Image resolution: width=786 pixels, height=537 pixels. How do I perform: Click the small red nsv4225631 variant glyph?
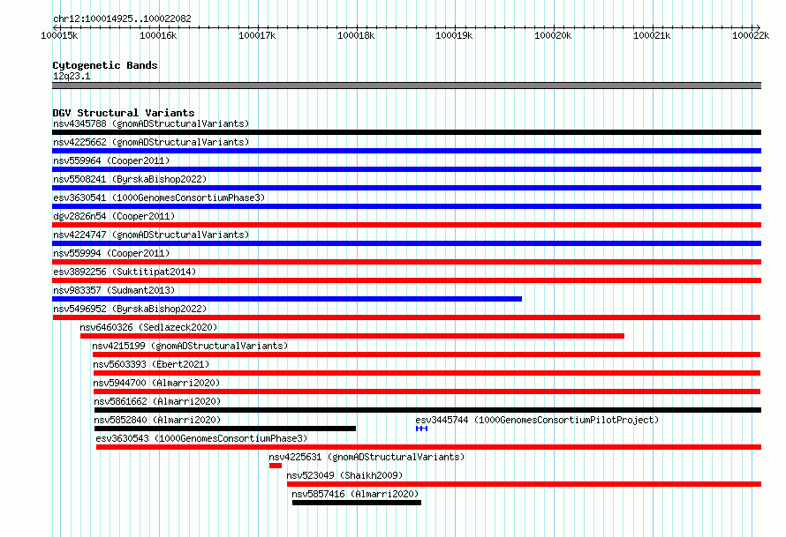pos(276,466)
